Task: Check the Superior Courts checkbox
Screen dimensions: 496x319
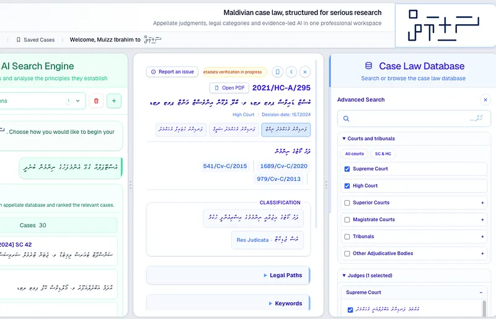Action: click(x=347, y=203)
